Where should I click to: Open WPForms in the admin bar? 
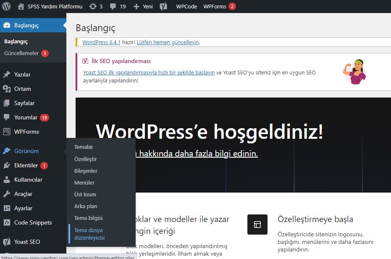pos(215,6)
